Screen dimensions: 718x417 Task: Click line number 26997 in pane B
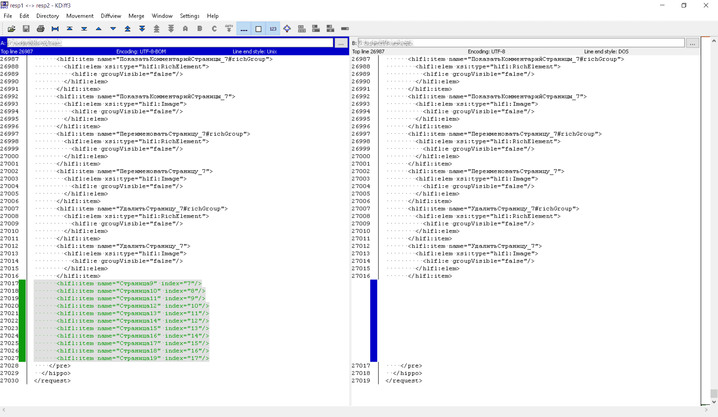[361, 134]
